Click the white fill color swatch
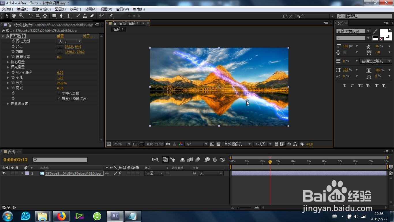 [x=384, y=33]
